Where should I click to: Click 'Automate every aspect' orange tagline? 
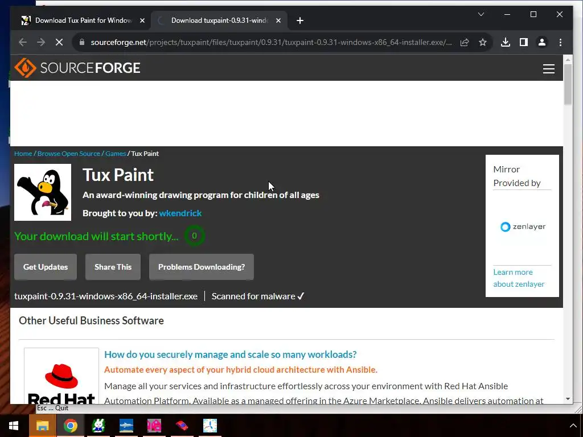(x=241, y=370)
